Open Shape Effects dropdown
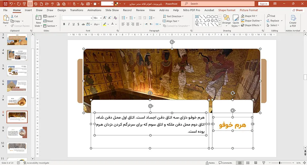The width and height of the screenshot is (307, 165). tap(251, 25)
